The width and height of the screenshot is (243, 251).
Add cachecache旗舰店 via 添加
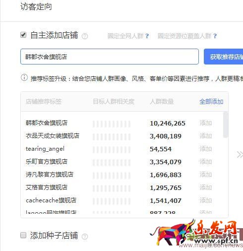206,200
